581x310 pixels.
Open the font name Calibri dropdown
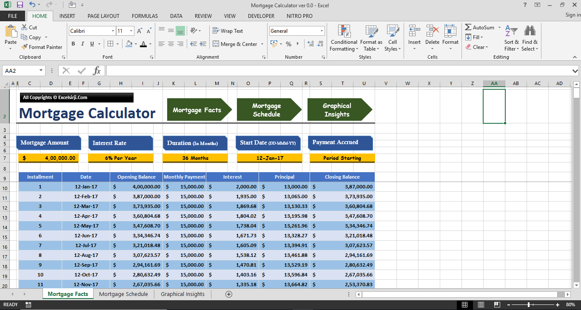113,31
